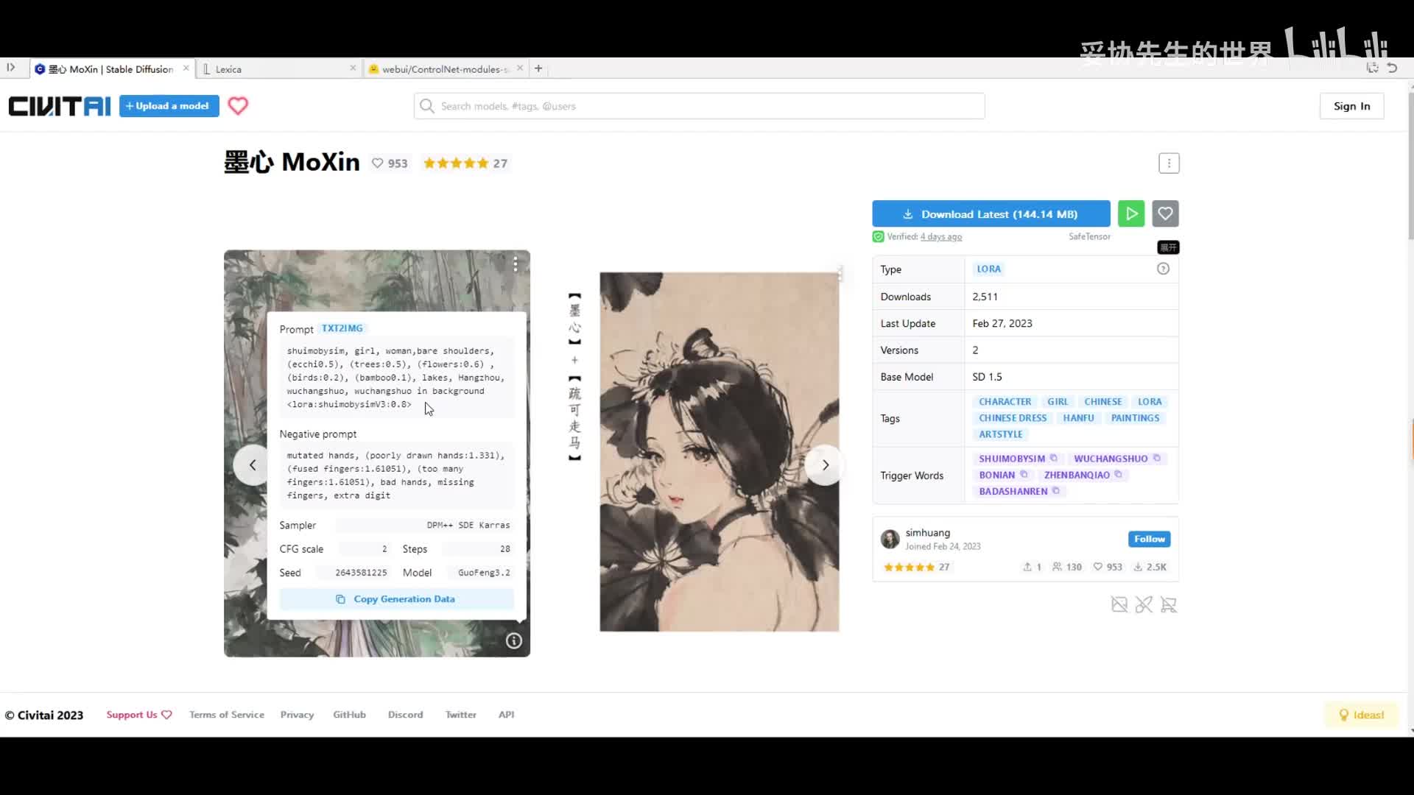Click the search models input field

tap(700, 106)
